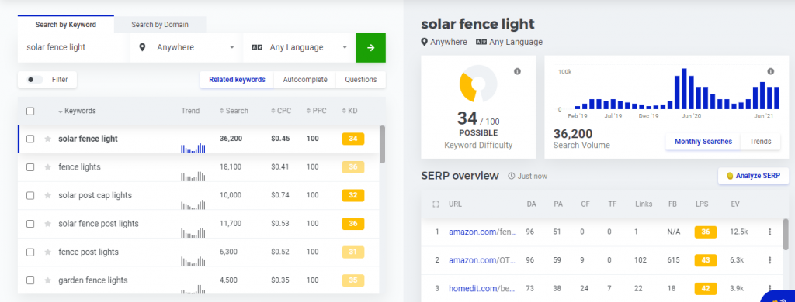The width and height of the screenshot is (795, 302).
Task: Open three-dot menu for homedit.com result
Action: [x=769, y=288]
